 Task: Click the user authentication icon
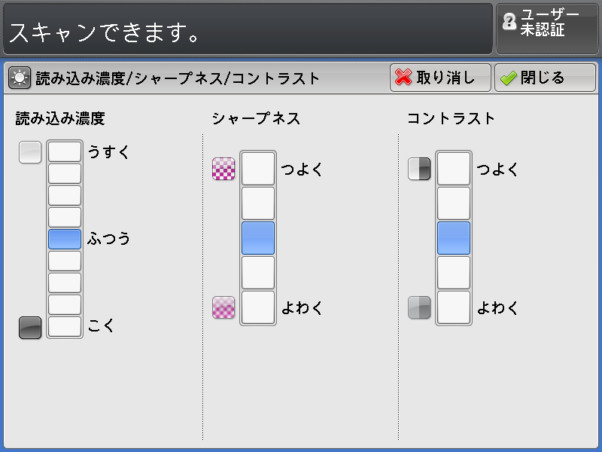coord(509,23)
